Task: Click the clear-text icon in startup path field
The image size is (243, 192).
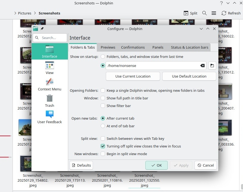Action: pyautogui.click(x=202, y=66)
